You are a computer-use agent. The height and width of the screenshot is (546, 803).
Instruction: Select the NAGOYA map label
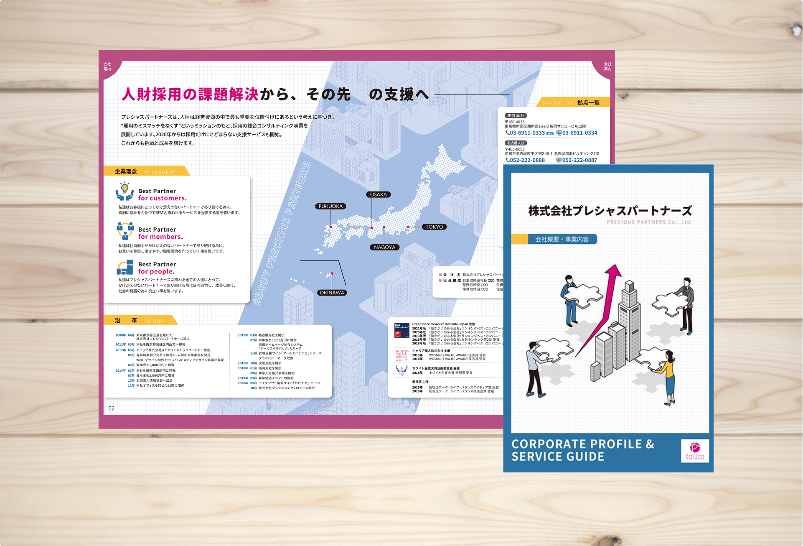tap(384, 247)
